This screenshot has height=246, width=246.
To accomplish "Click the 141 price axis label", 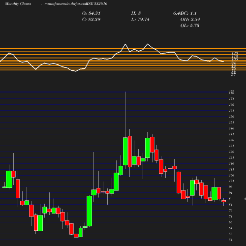I will click(x=231, y=134).
